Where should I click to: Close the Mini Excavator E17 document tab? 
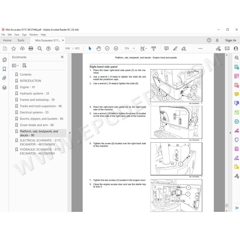click(x=63, y=40)
